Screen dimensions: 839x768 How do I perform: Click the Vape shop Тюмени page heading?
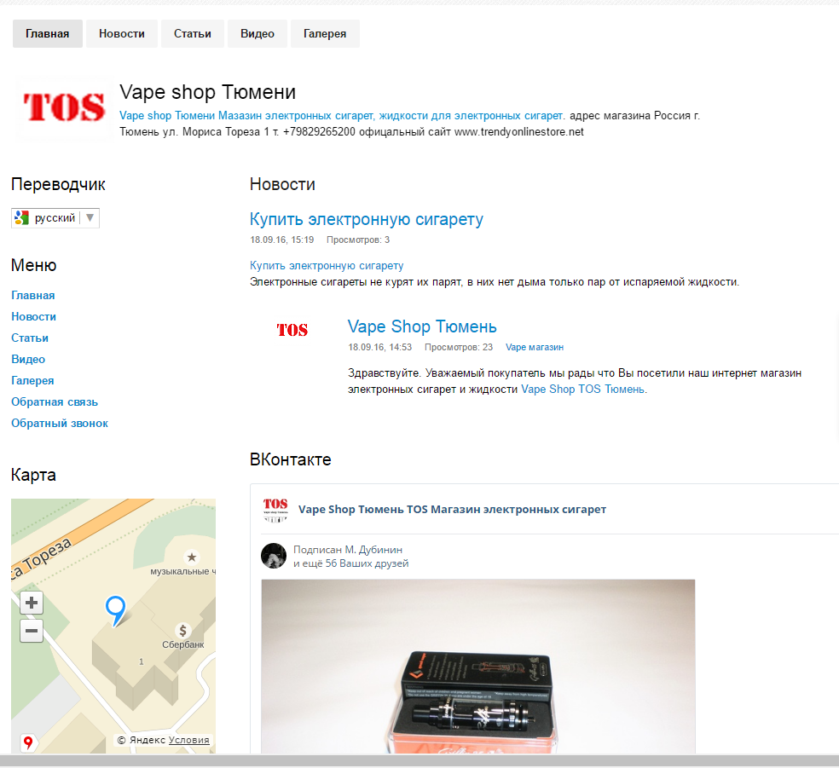[207, 92]
